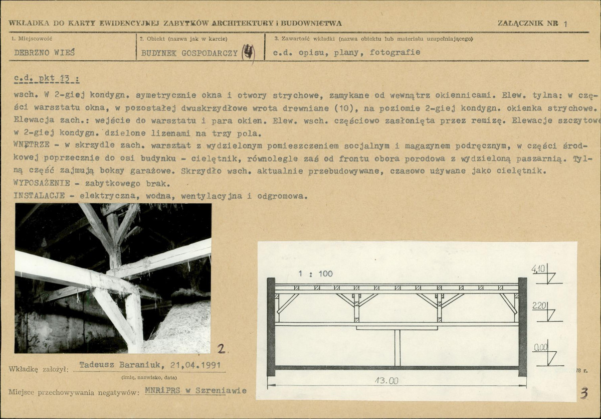The height and width of the screenshot is (419, 601).
Task: Click the ZAŁĄCZNIK NR 1 label
Action: coord(533,23)
